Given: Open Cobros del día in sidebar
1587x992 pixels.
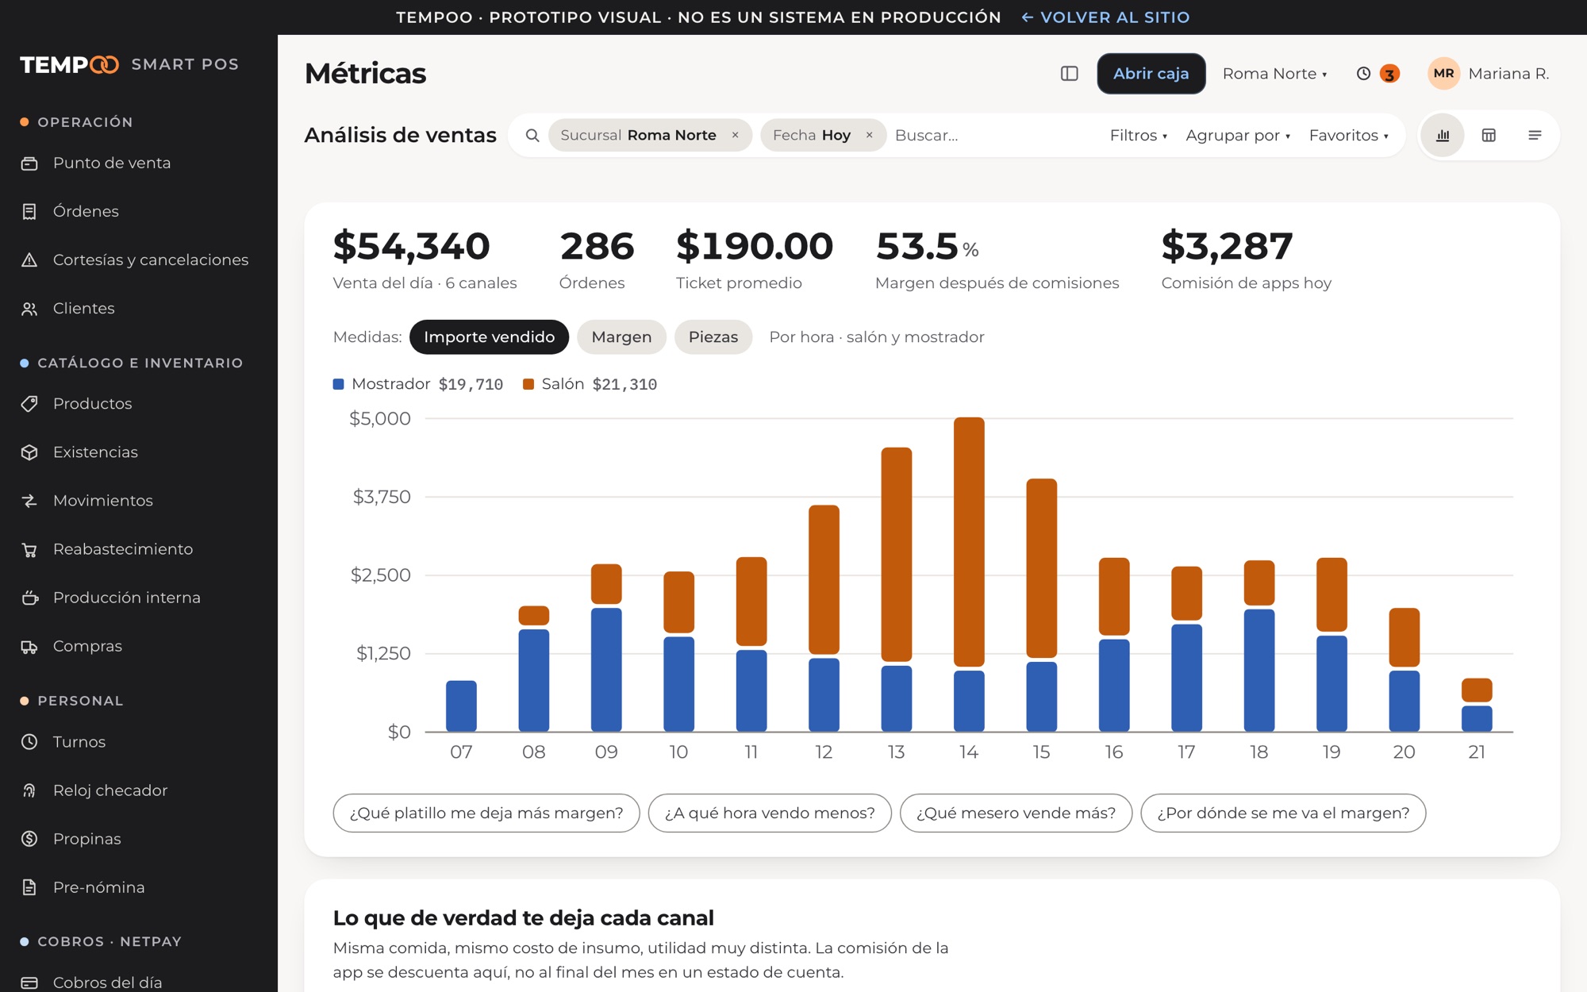Looking at the screenshot, I should tap(107, 982).
